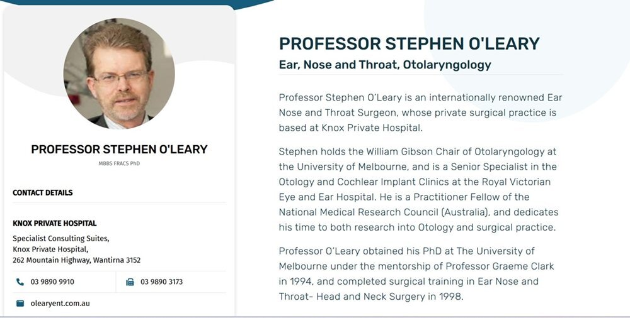Open the olearyent.com.au website link
Viewport: 630px width, 318px height.
(60, 304)
